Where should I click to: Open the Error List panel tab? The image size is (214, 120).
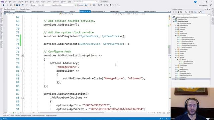(x=6, y=116)
